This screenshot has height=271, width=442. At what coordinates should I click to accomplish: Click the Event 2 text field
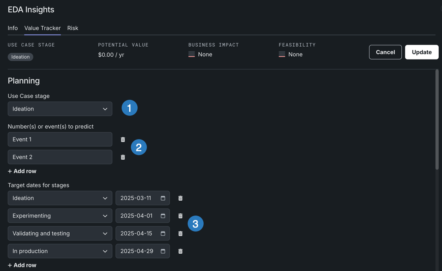(60, 157)
